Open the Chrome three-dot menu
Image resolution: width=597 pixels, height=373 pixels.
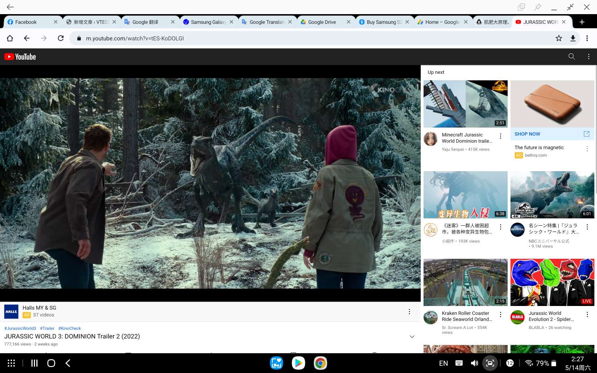[x=587, y=38]
